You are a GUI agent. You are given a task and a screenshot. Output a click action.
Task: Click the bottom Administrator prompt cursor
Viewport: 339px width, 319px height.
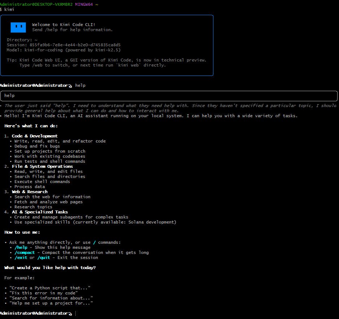coord(76,313)
